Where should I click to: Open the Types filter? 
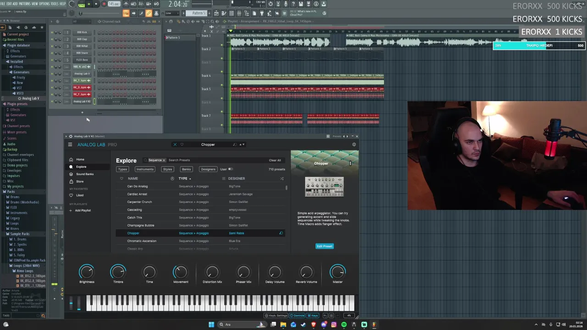[x=122, y=169]
